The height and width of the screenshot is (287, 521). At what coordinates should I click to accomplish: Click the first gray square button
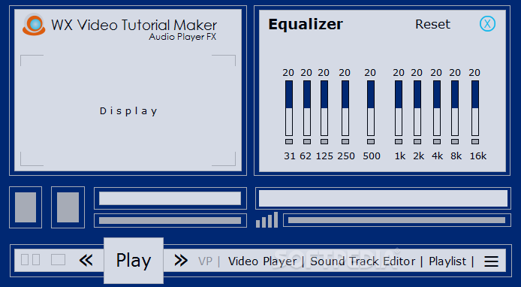pos(26,207)
